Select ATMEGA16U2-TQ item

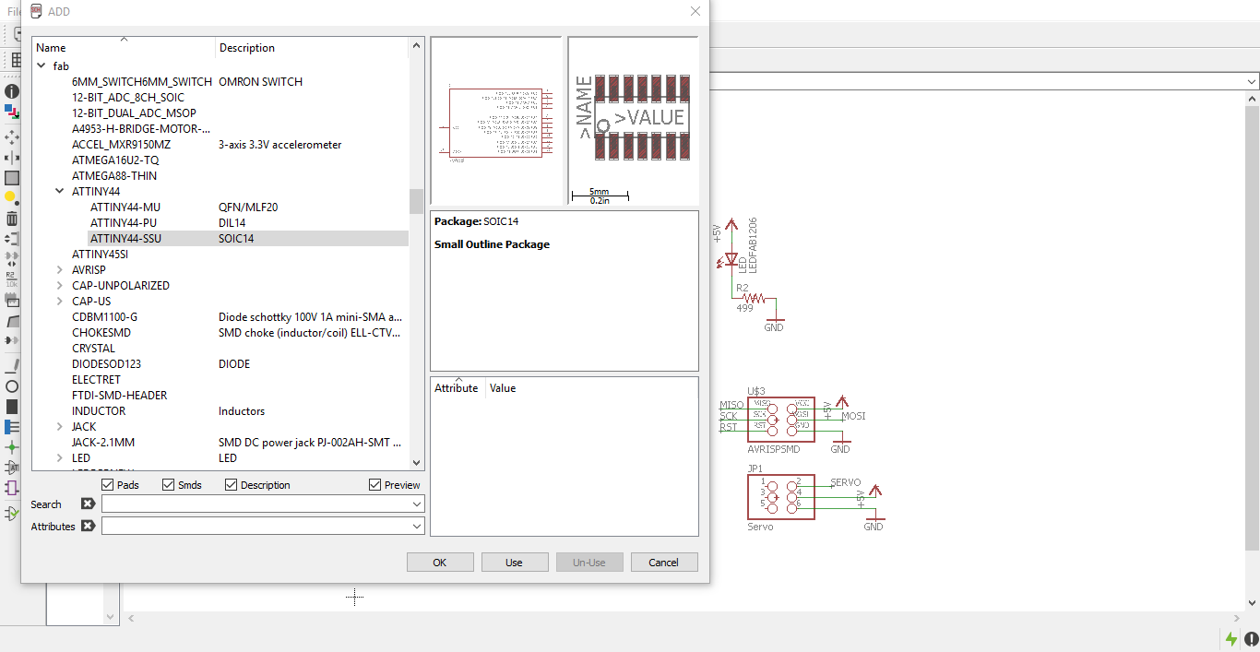pyautogui.click(x=115, y=160)
